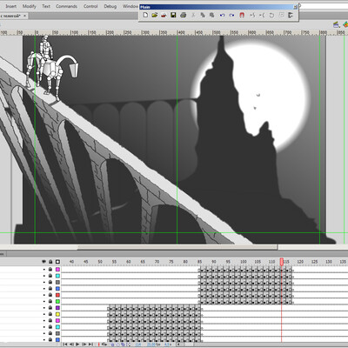The width and height of the screenshot is (348, 348).
Task: Open the Commands menu
Action: [x=66, y=6]
